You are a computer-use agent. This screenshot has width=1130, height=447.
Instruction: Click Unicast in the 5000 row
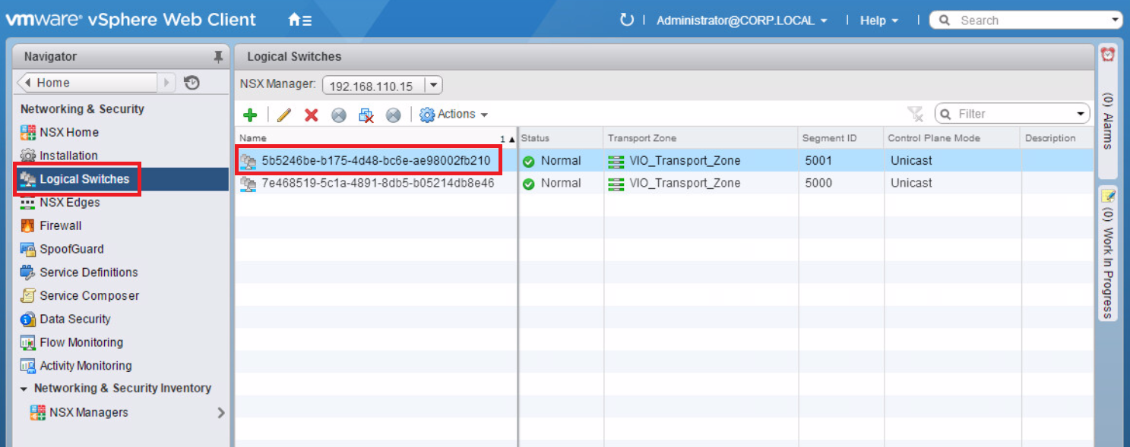[x=911, y=183]
